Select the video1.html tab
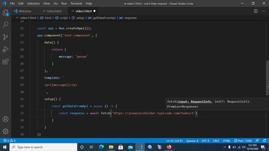269x151 pixels. click(83, 11)
